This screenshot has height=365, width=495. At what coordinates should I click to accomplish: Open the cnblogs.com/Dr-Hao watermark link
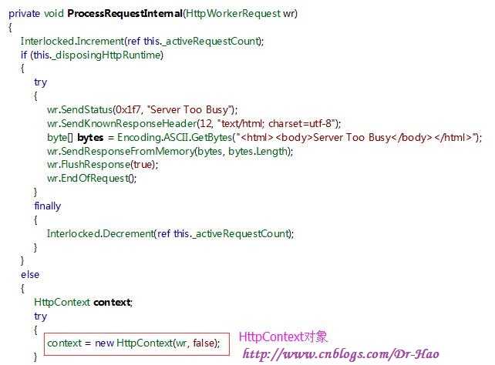click(341, 354)
